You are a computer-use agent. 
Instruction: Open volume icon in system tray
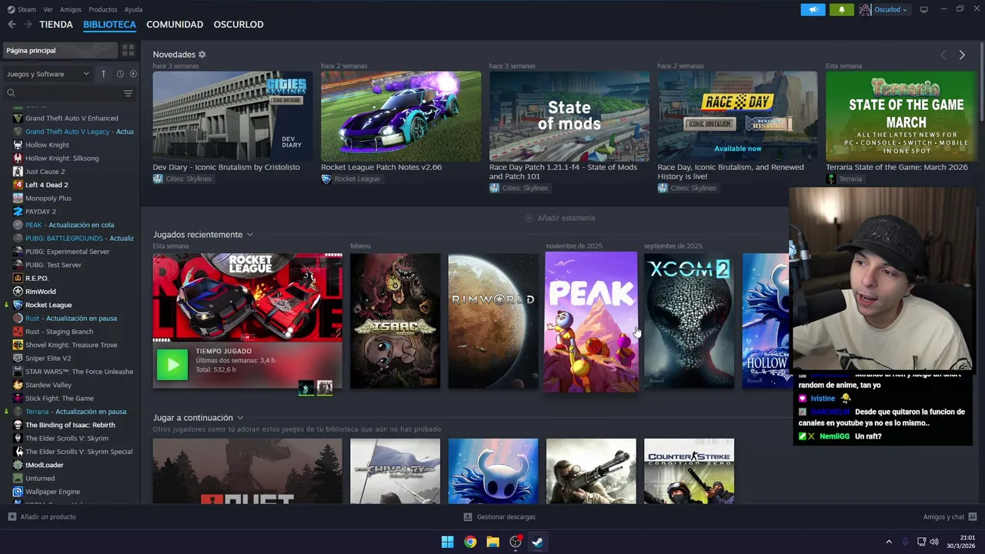(x=934, y=542)
